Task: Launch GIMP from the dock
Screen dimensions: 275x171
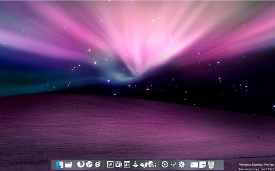Action: click(144, 165)
